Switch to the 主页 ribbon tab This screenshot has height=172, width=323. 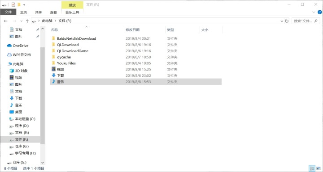(23, 12)
